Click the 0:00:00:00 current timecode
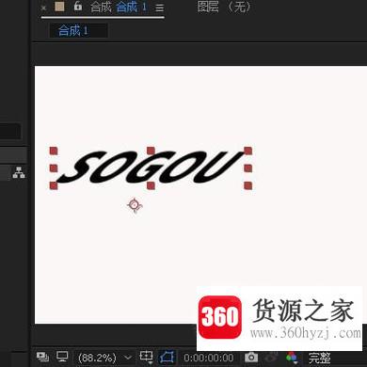The width and height of the screenshot is (367, 367). (209, 358)
